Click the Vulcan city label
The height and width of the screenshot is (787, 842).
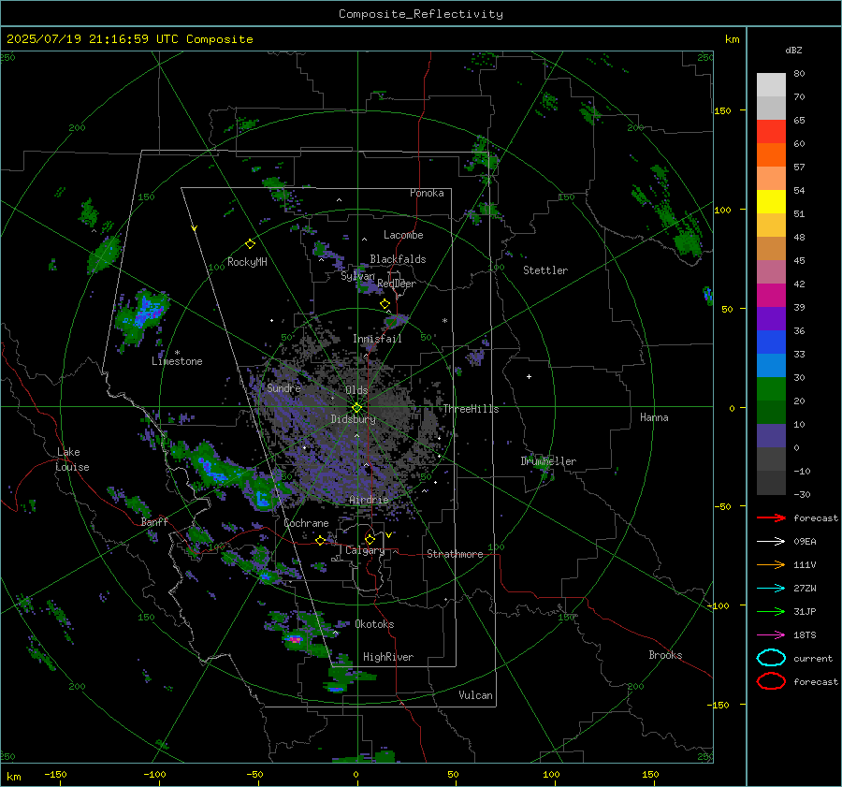(476, 695)
